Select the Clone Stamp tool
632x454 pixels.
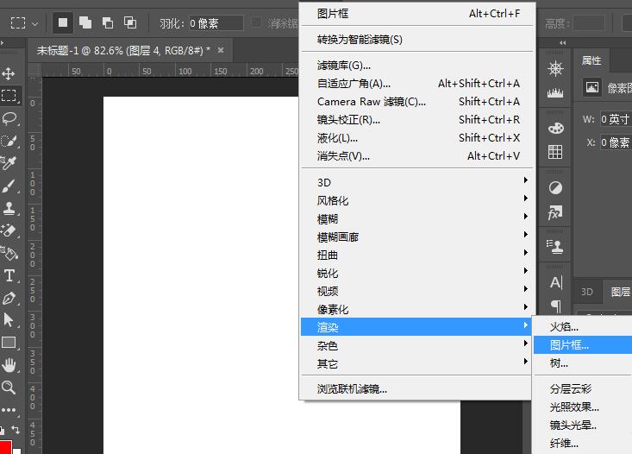pyautogui.click(x=9, y=208)
